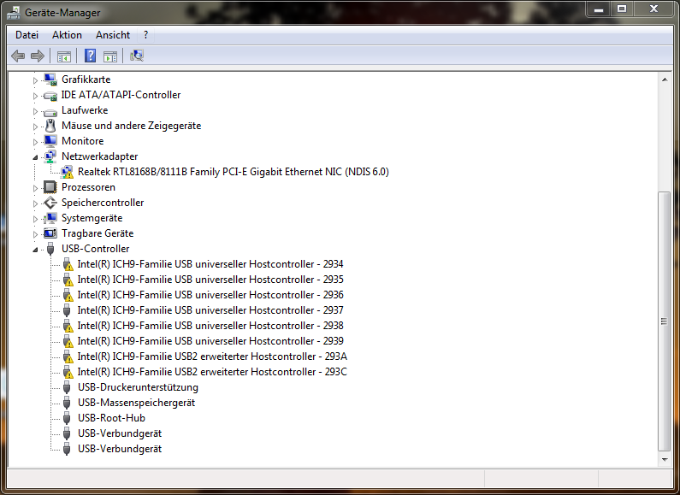This screenshot has height=495, width=680.
Task: Click the Mäuse und andere Zeigegeräte mouse icon
Action: [x=50, y=126]
